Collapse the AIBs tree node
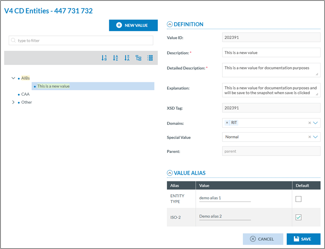Viewport: 325px width, 249px height. pyautogui.click(x=14, y=78)
